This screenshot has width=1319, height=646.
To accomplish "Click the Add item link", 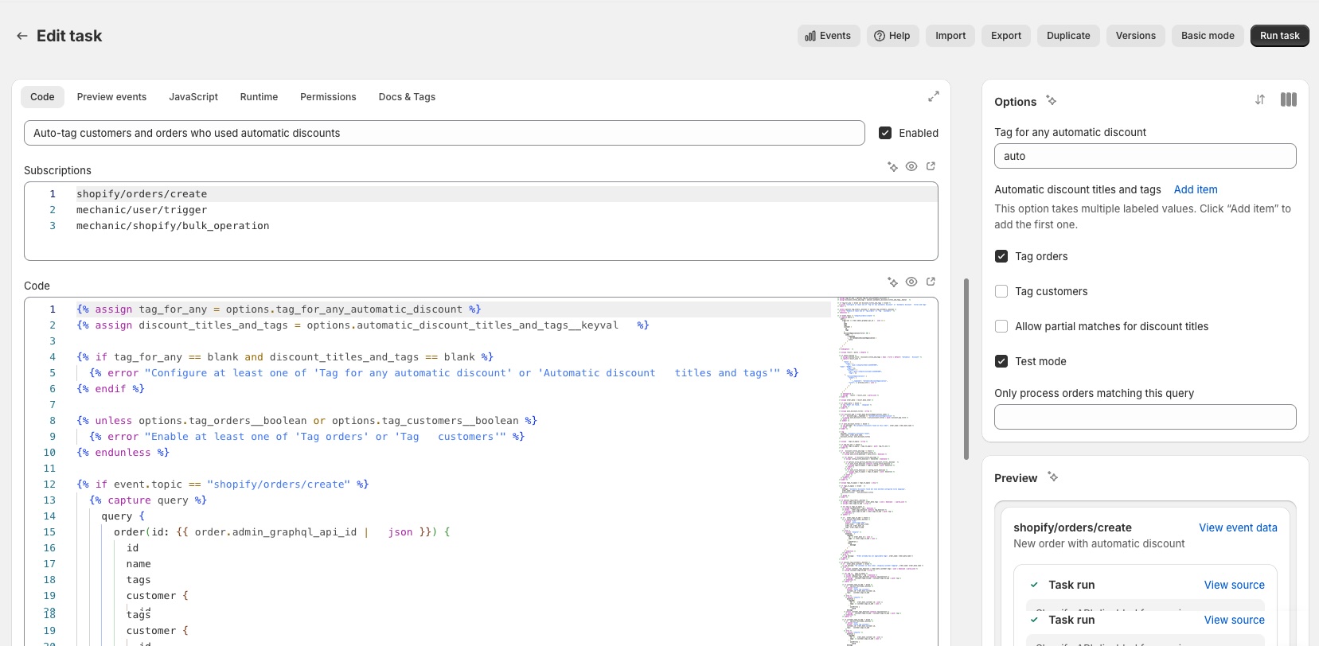I will 1196,189.
